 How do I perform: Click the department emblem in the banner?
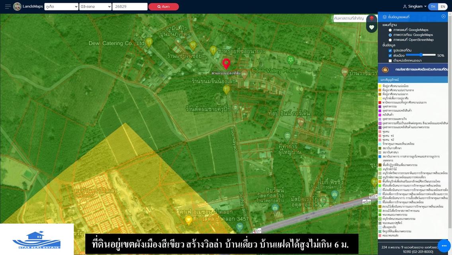click(x=385, y=70)
